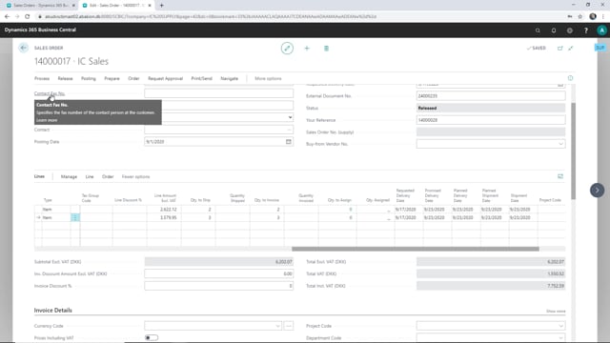Screen dimensions: 610x343
Task: Open the settings gear icon
Action: pos(570,30)
